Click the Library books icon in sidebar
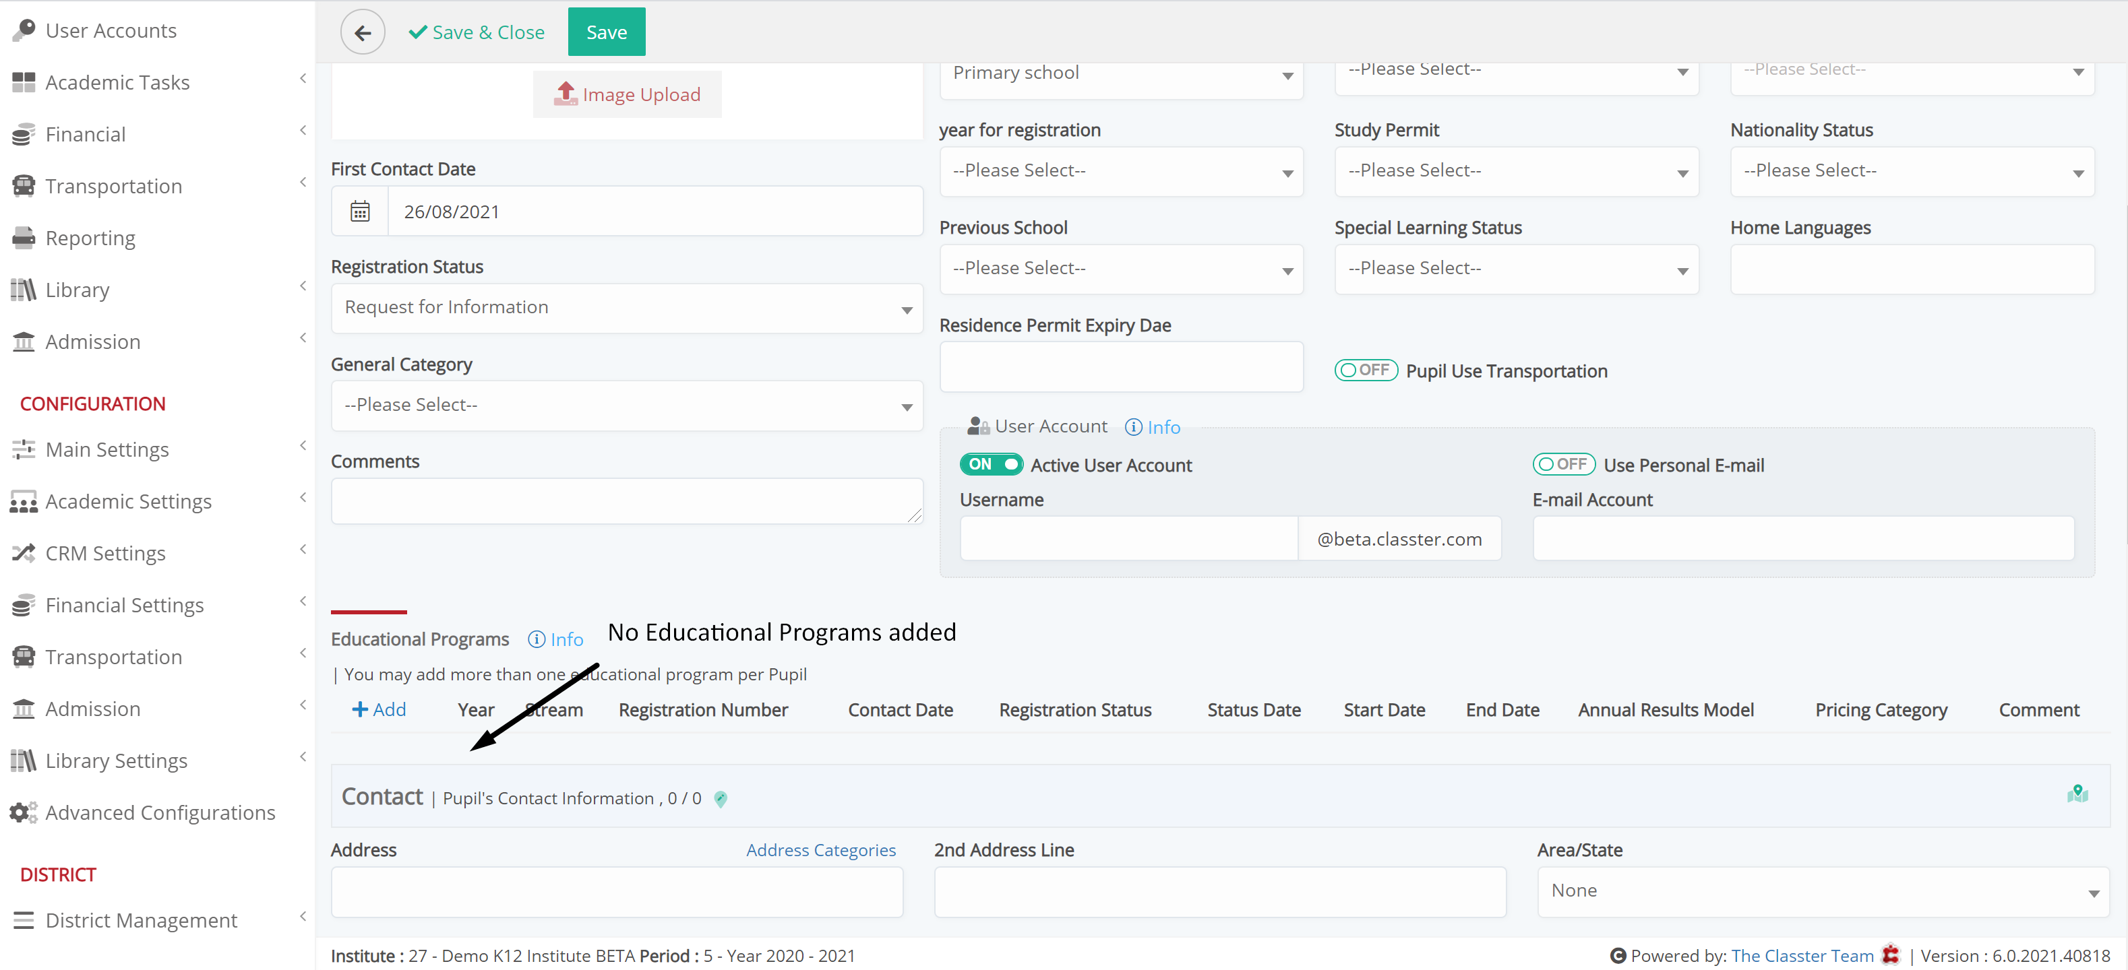The width and height of the screenshot is (2128, 970). click(24, 290)
